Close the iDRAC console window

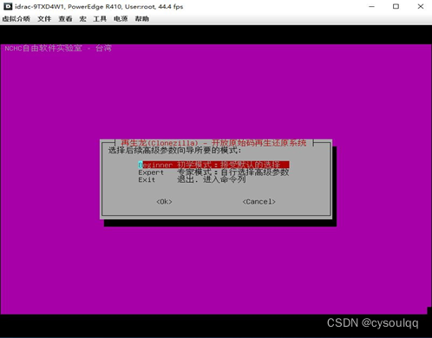click(x=421, y=6)
